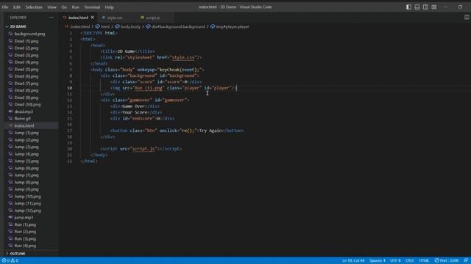Click the dead.mp3 audio file icon

coord(10,111)
